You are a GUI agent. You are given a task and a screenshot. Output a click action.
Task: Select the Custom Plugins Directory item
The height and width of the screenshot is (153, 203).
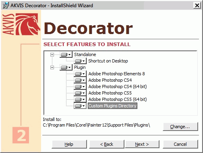(x=112, y=106)
